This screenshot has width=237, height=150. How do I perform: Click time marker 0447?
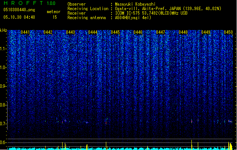pyautogui.click(x=161, y=32)
